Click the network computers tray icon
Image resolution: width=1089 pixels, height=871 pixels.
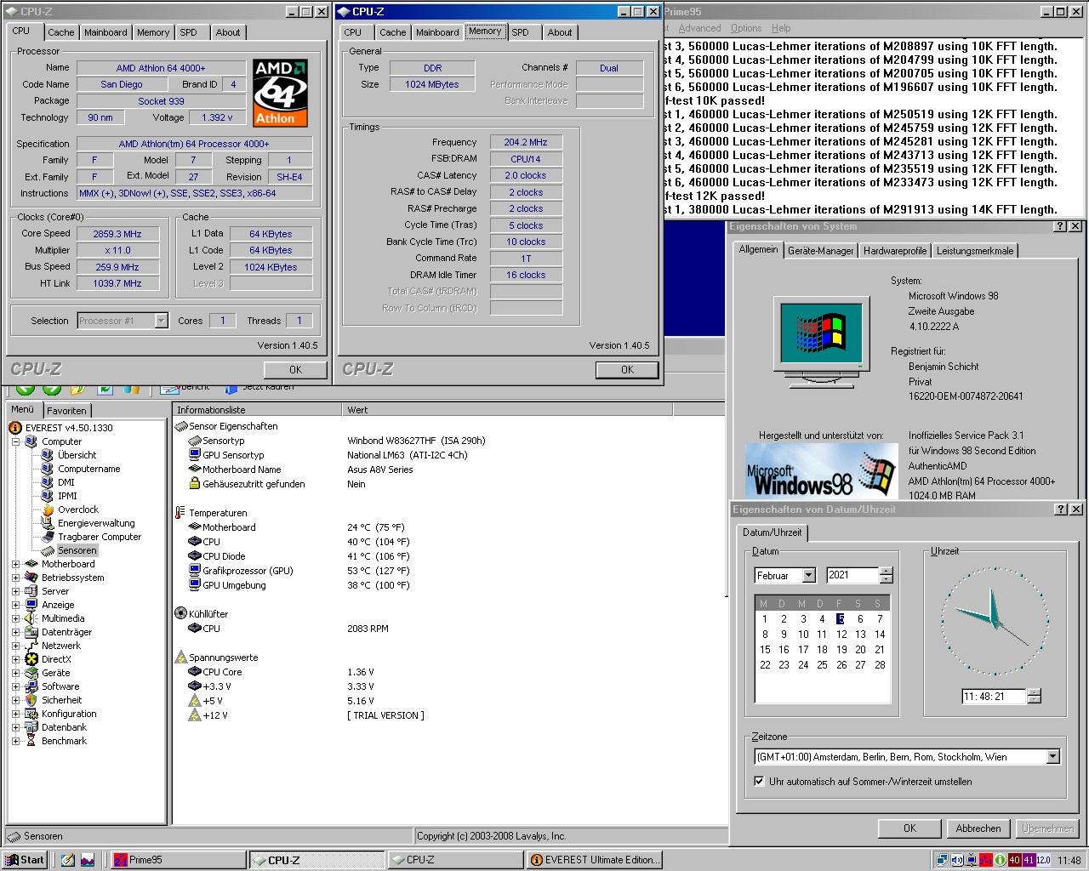coord(943,860)
